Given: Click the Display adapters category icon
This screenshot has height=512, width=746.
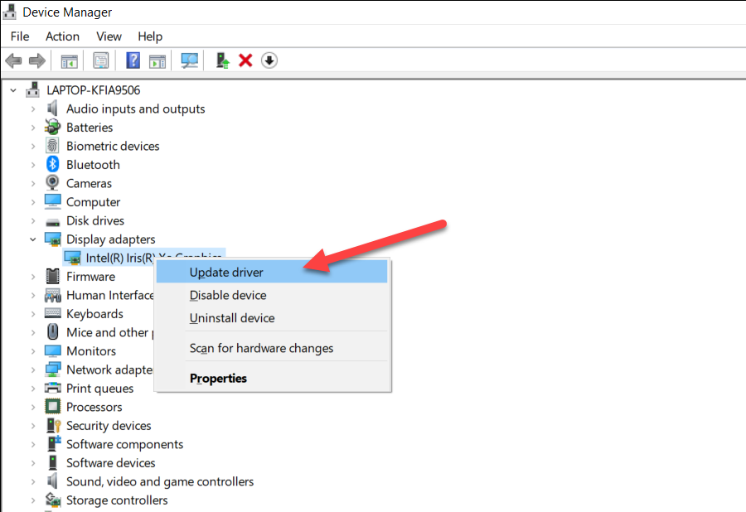Looking at the screenshot, I should (x=52, y=239).
